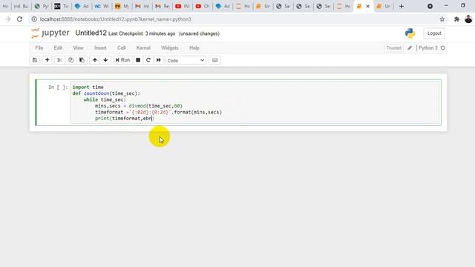The height and width of the screenshot is (267, 475).
Task: Bookmark this page with the star icon
Action: click(442, 19)
